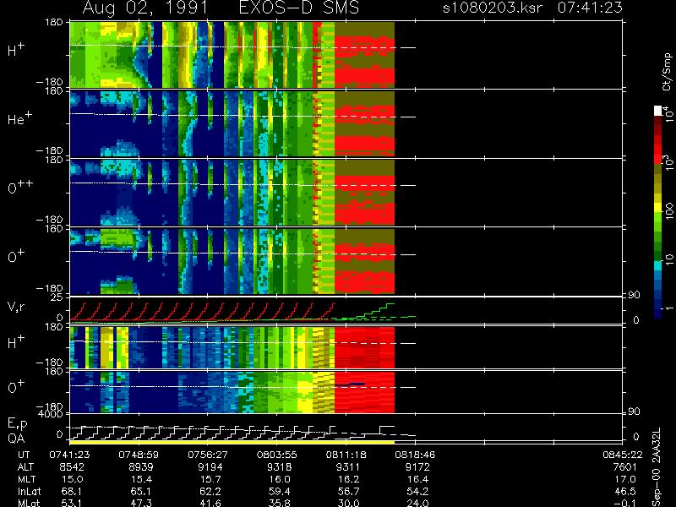
Task: Click the top H+ panel label
Action: pos(16,50)
